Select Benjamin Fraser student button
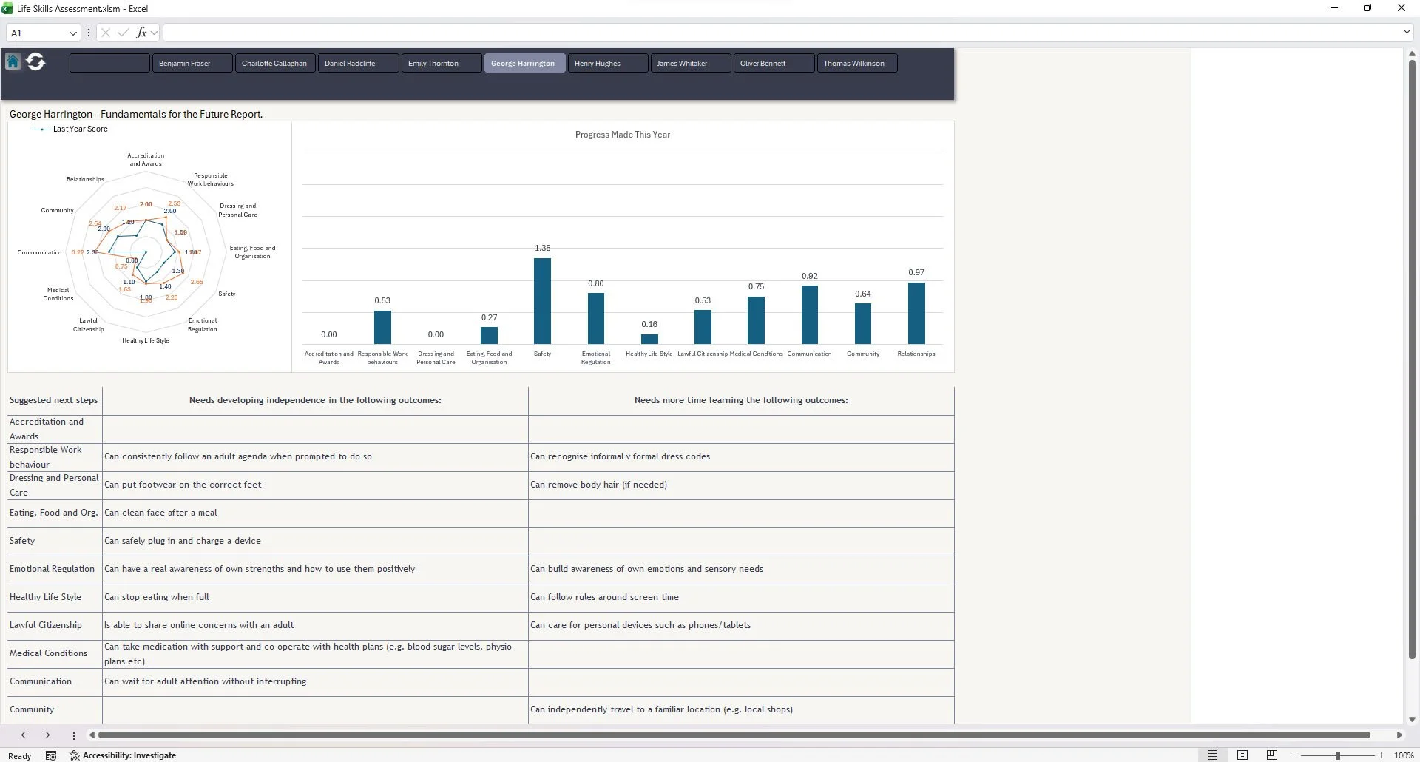 (192, 63)
